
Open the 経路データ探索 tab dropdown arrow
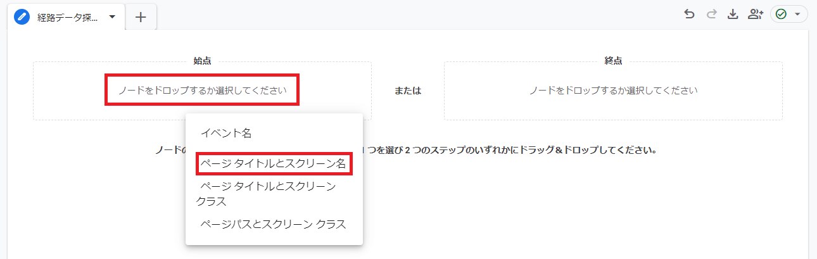point(112,17)
